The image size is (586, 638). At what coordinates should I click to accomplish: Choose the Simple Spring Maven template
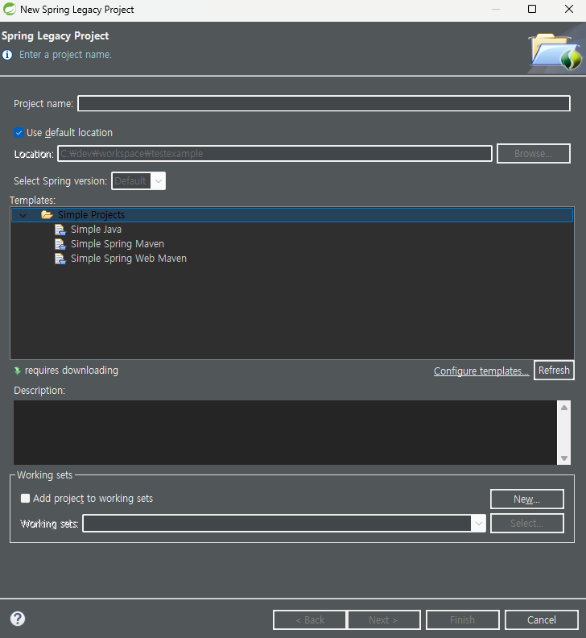coord(117,244)
